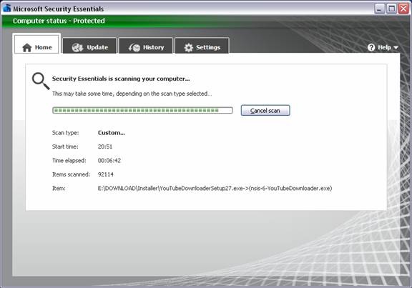Screen dimensions: 412x288
Task: Cancel the running scan
Action: (265, 111)
